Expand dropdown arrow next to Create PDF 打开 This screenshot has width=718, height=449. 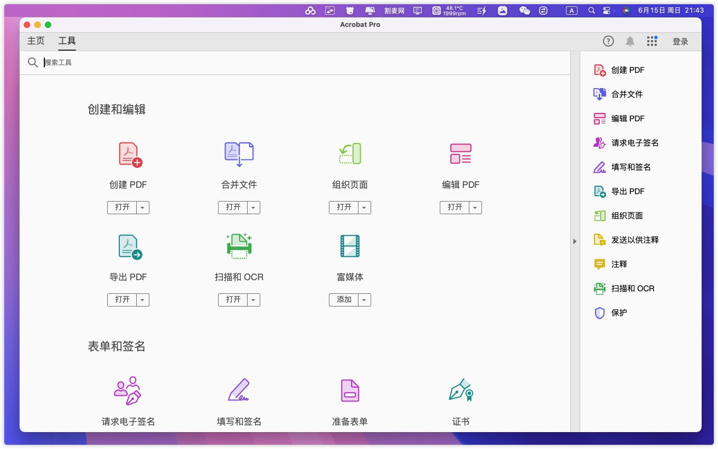pyautogui.click(x=143, y=207)
